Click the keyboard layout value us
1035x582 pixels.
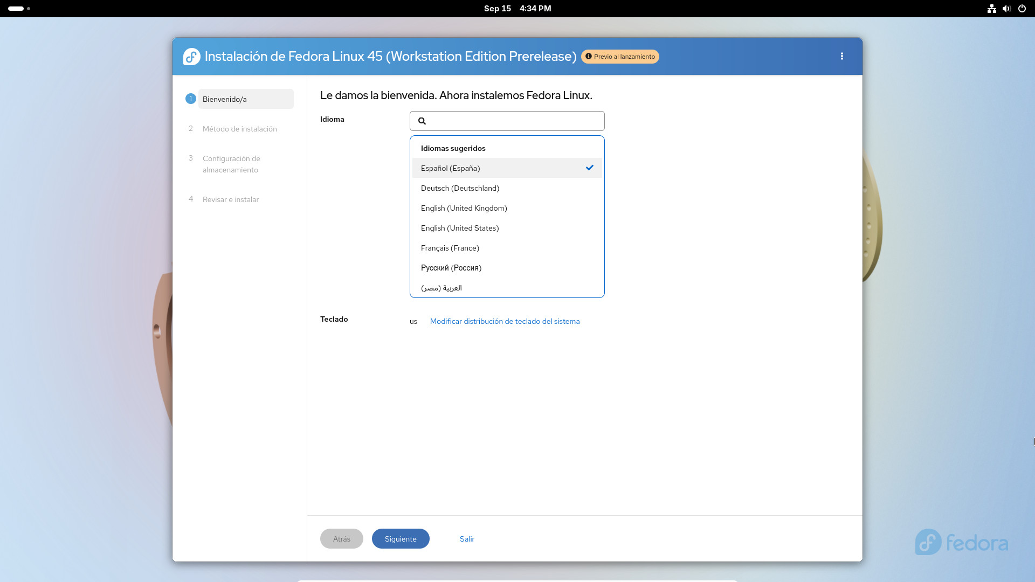(413, 322)
